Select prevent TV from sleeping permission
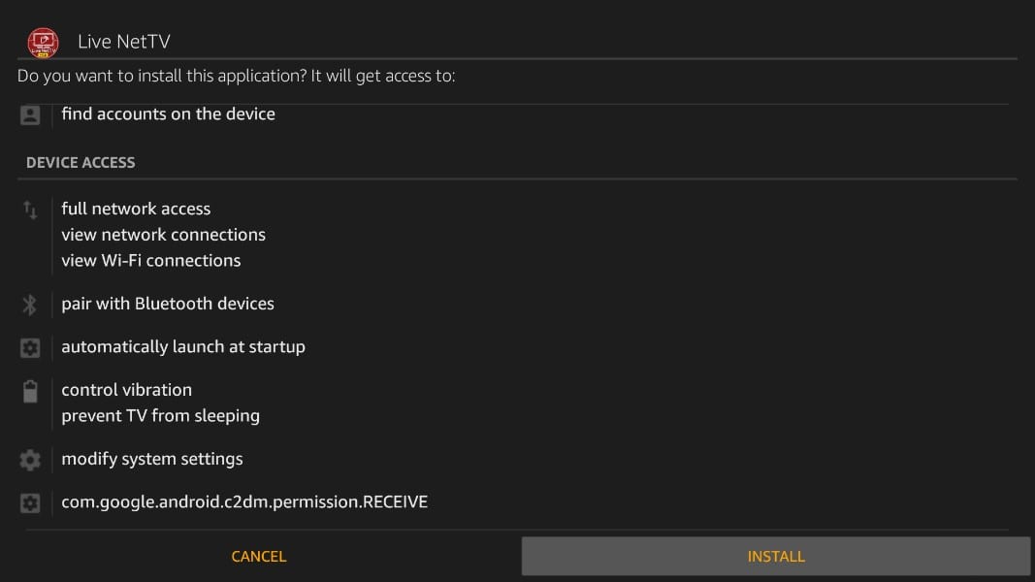This screenshot has height=582, width=1035. tap(160, 415)
